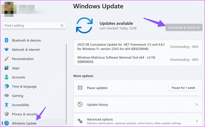Expand Update history chevron
This screenshot has width=205, height=127.
(197, 104)
